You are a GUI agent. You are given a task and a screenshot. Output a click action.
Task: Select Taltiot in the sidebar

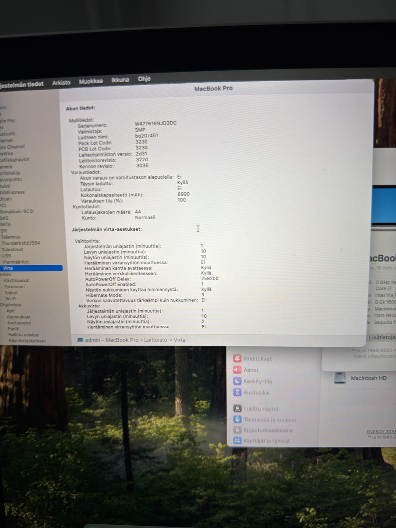pyautogui.click(x=11, y=292)
